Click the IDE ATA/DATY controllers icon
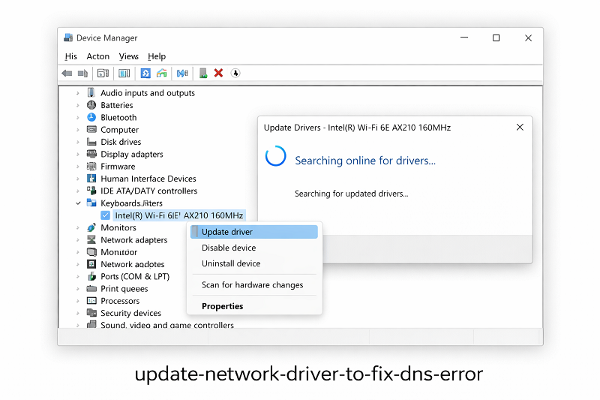Viewport: 600px width, 400px height. [x=91, y=190]
